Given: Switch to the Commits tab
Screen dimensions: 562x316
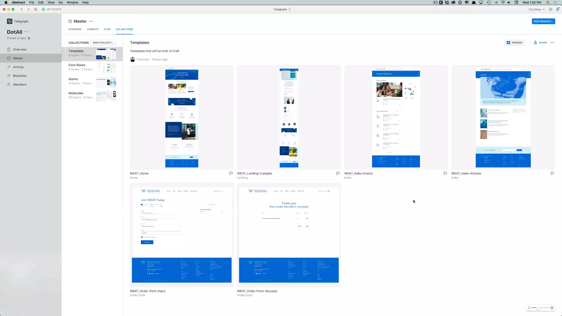Looking at the screenshot, I should pos(92,29).
